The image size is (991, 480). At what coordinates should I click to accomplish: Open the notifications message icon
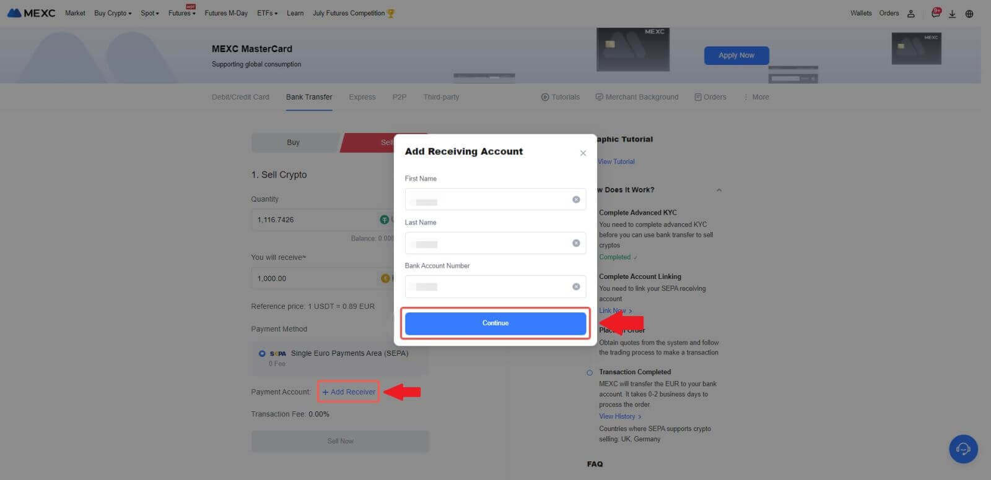click(935, 14)
